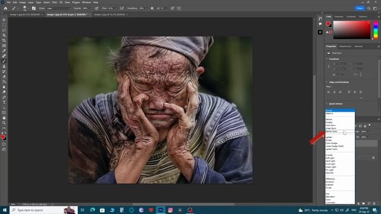This screenshot has height=214, width=381.
Task: Choose Soft Light blend mode
Action: click(340, 158)
